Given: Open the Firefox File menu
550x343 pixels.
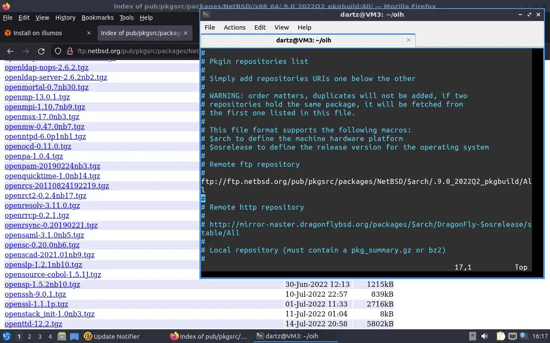Looking at the screenshot, I should 8,18.
